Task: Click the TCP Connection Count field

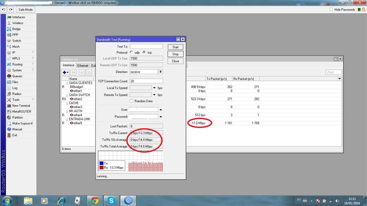Action: pos(146,81)
